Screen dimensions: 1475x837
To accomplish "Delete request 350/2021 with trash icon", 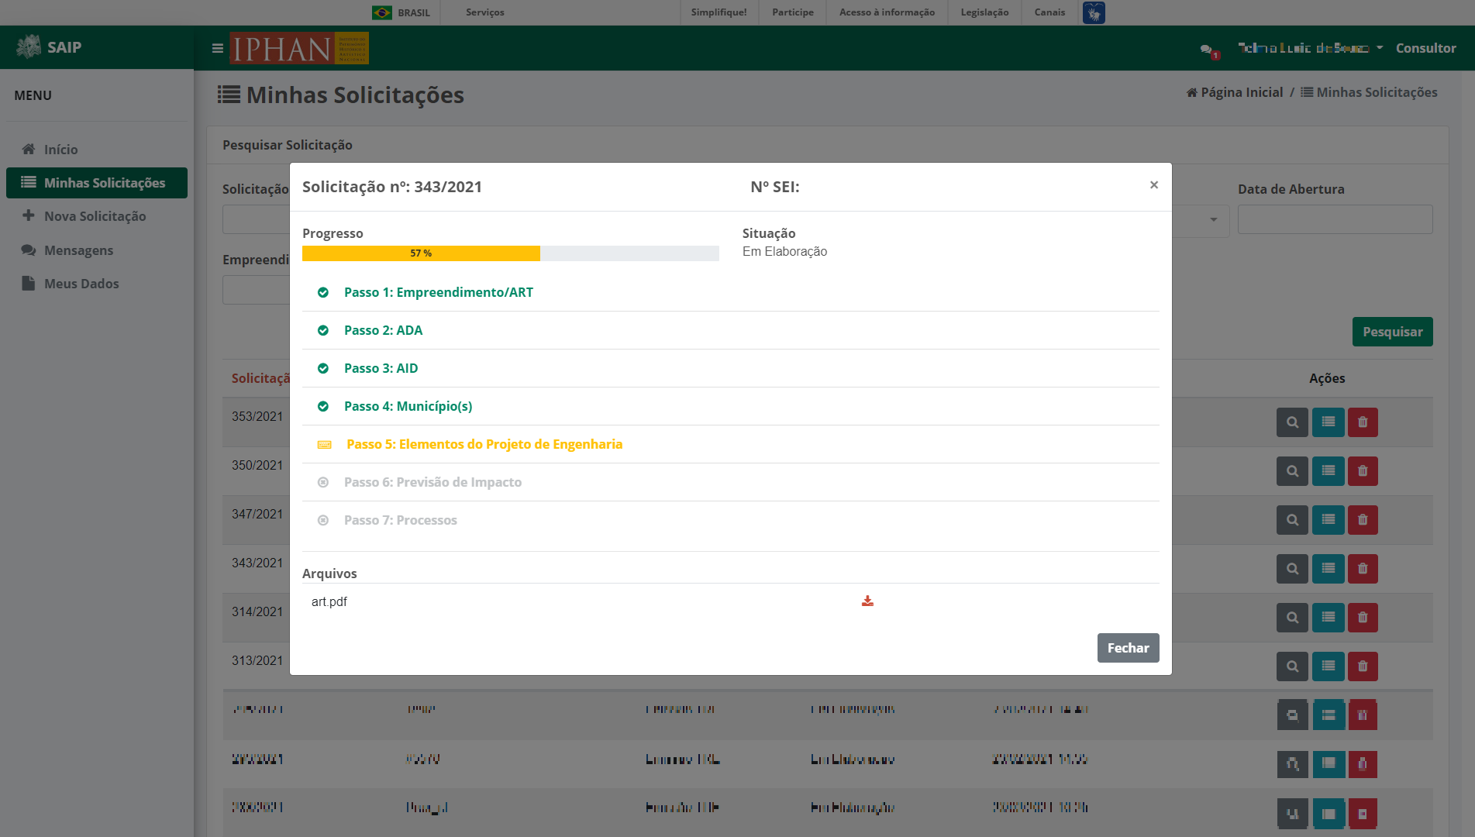I will click(1363, 471).
